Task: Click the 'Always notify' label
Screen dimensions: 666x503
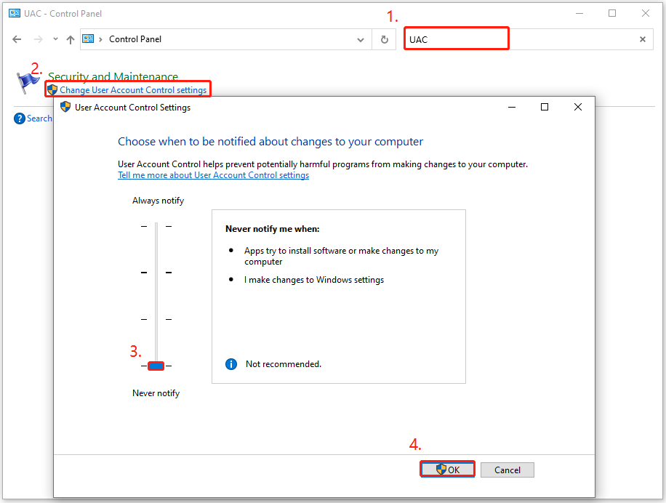Action: (x=158, y=201)
